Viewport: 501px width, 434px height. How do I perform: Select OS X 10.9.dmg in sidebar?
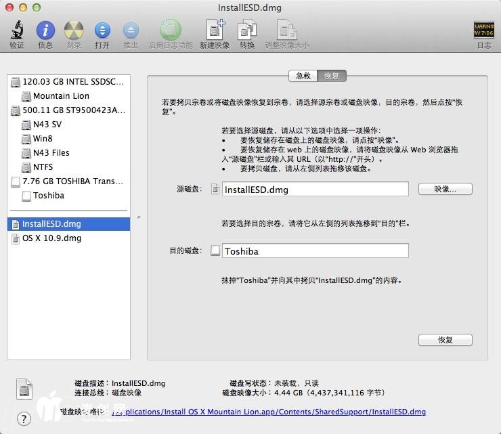(51, 238)
